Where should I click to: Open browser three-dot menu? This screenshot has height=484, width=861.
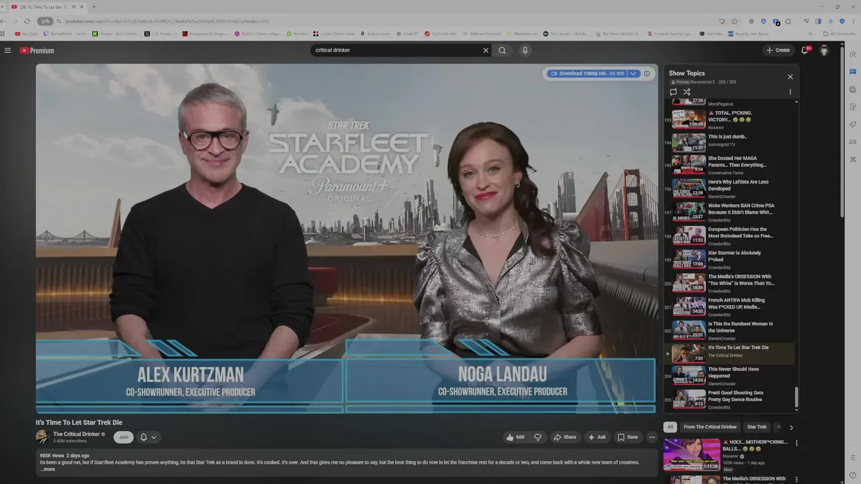coord(854,22)
